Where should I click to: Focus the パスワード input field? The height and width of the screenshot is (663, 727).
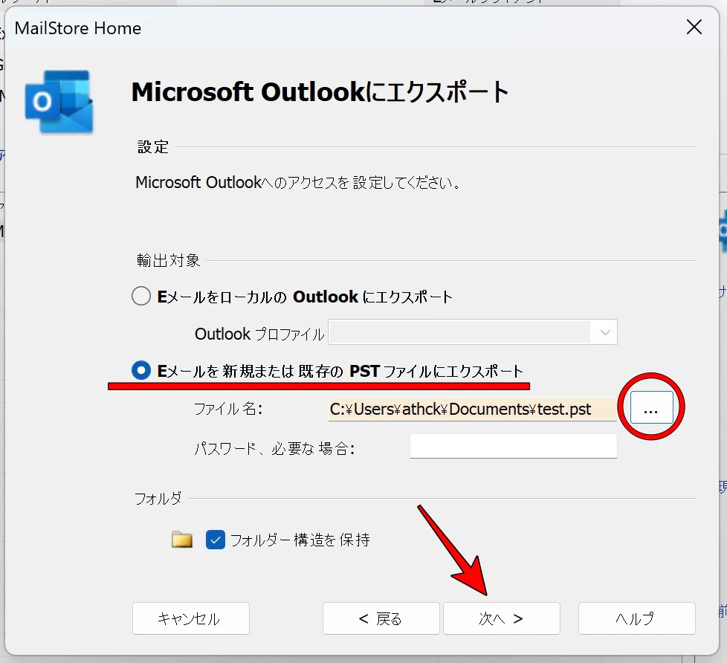pos(513,447)
